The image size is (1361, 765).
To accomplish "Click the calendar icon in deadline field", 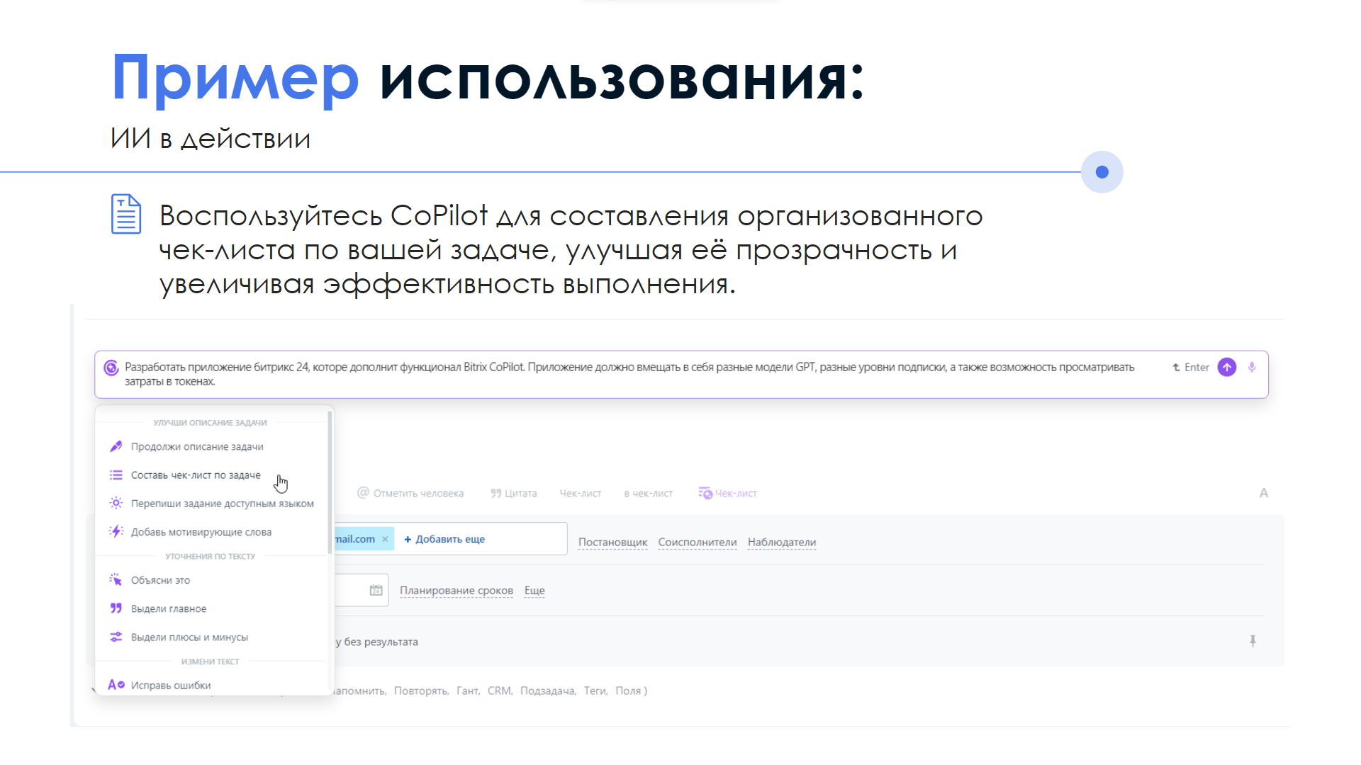I will click(376, 590).
